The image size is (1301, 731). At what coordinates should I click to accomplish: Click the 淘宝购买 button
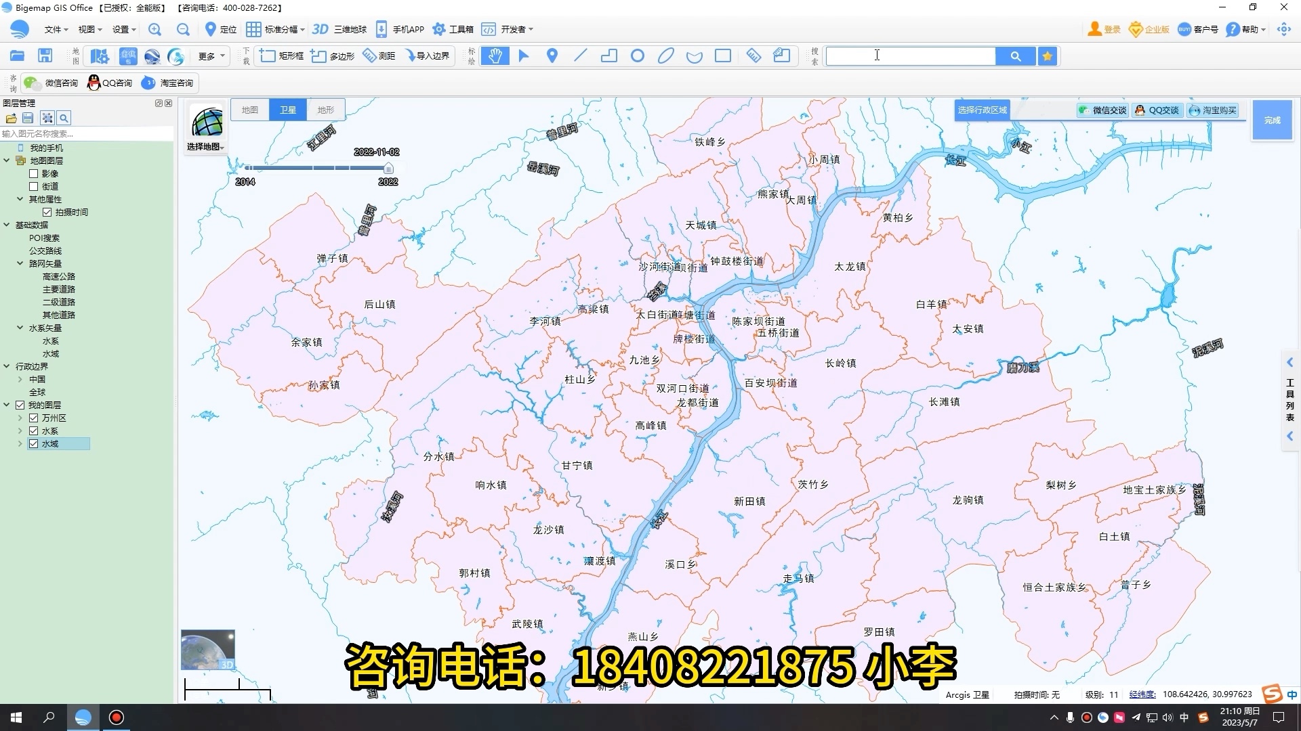click(1213, 110)
